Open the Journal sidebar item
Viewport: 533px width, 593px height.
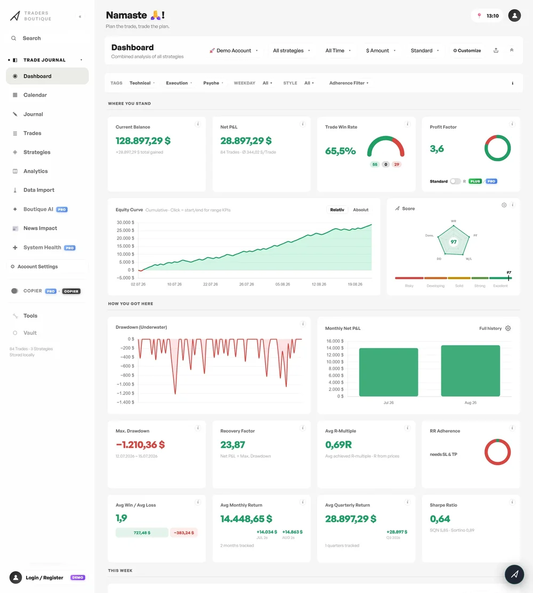click(x=47, y=114)
